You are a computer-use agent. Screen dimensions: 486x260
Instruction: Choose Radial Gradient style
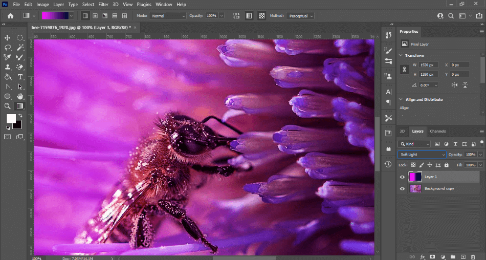pos(95,16)
